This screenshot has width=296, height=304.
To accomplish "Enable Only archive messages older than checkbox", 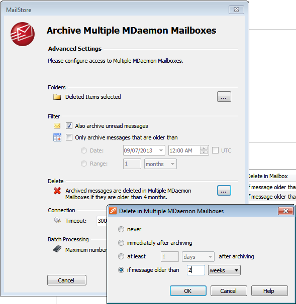I will tap(69, 137).
